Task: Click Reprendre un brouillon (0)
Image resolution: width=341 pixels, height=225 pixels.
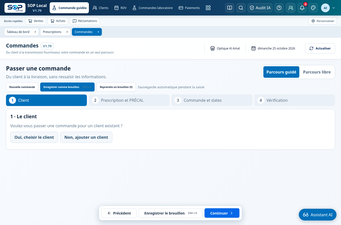Action: [x=116, y=87]
